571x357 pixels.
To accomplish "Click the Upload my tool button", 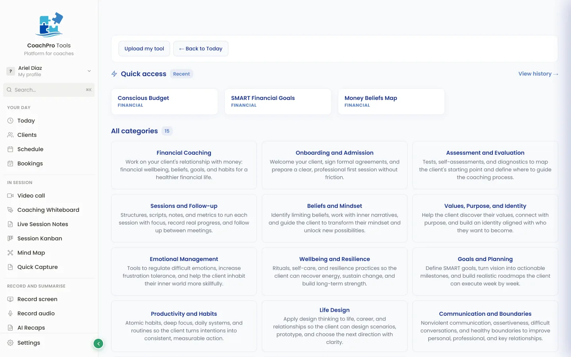I will pos(144,48).
